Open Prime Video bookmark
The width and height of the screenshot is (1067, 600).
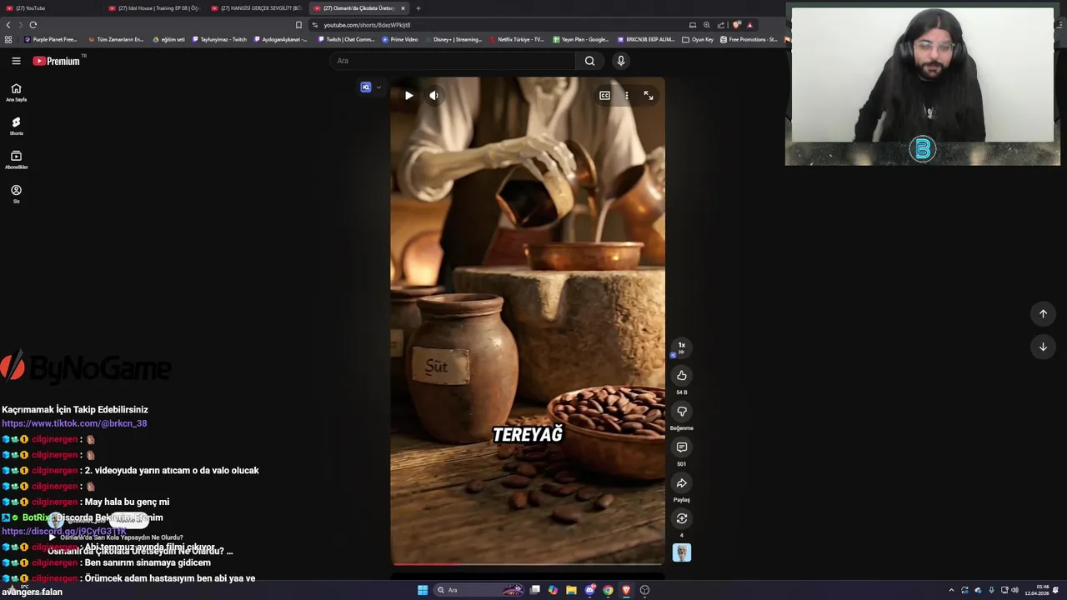click(400, 39)
